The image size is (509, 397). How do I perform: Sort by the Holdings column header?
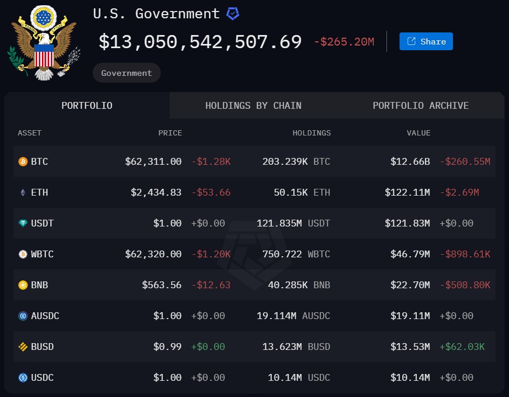coord(312,133)
